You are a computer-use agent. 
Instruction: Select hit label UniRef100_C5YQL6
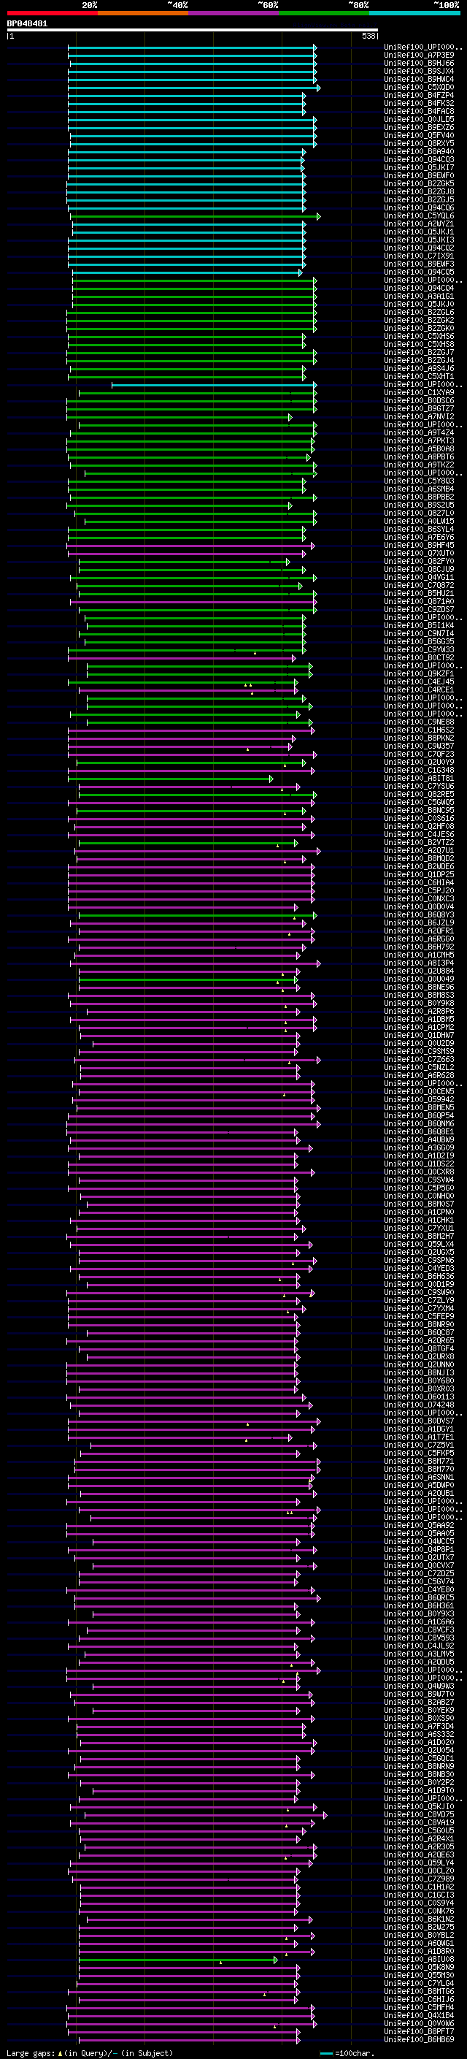(x=419, y=215)
